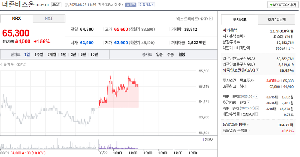The image size is (300, 157).
Task: Add the stock via MY STOCK 추가 button
Action: 283,5
